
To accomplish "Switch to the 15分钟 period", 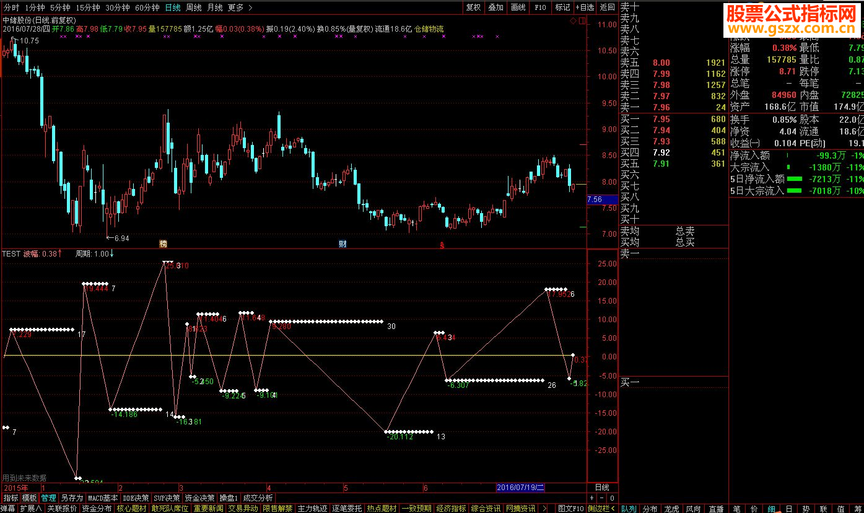I will tap(88, 7).
